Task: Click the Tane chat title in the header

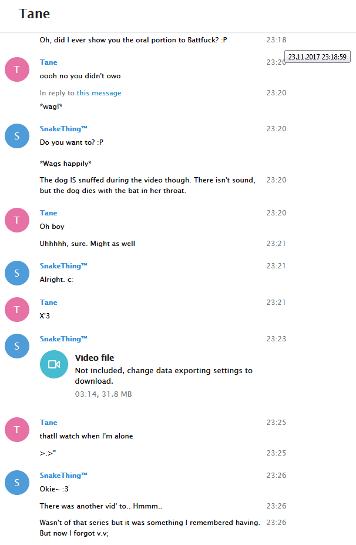Action: pos(34,14)
